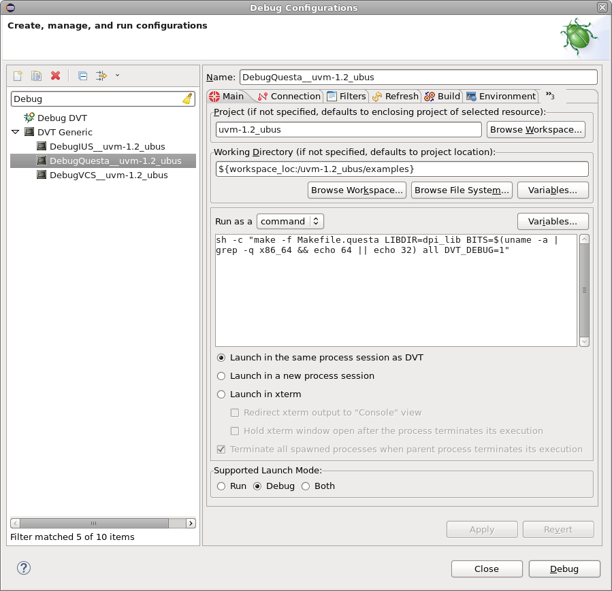Delete the selected launch configuration
Viewport: 612px width, 591px height.
(56, 75)
